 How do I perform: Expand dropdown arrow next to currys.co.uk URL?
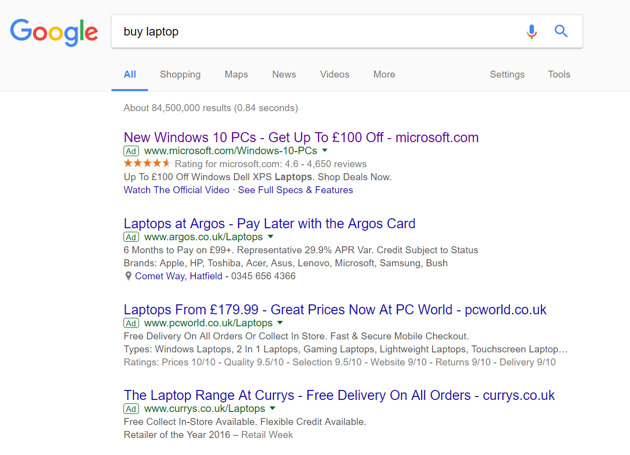pyautogui.click(x=273, y=409)
